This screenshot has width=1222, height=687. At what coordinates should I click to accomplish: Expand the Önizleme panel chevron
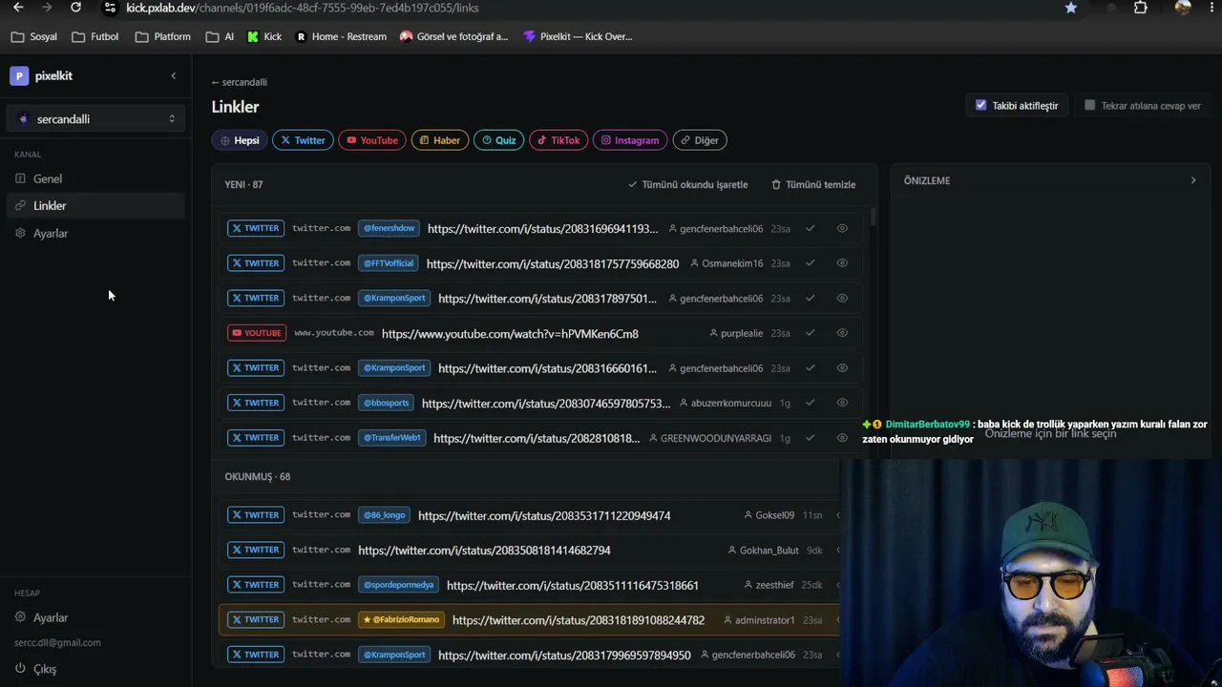tap(1192, 180)
